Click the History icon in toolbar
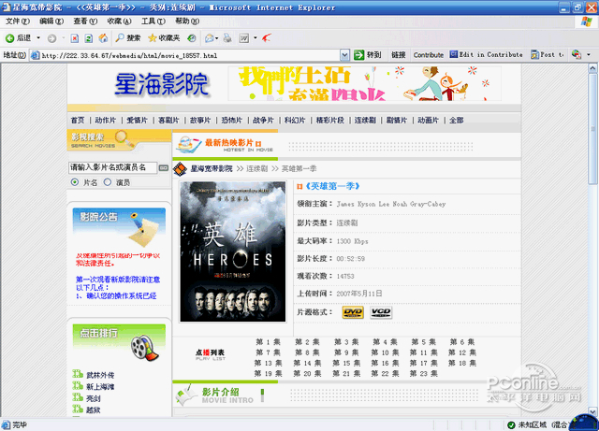Screen dimensions: 599x431 click(191, 37)
